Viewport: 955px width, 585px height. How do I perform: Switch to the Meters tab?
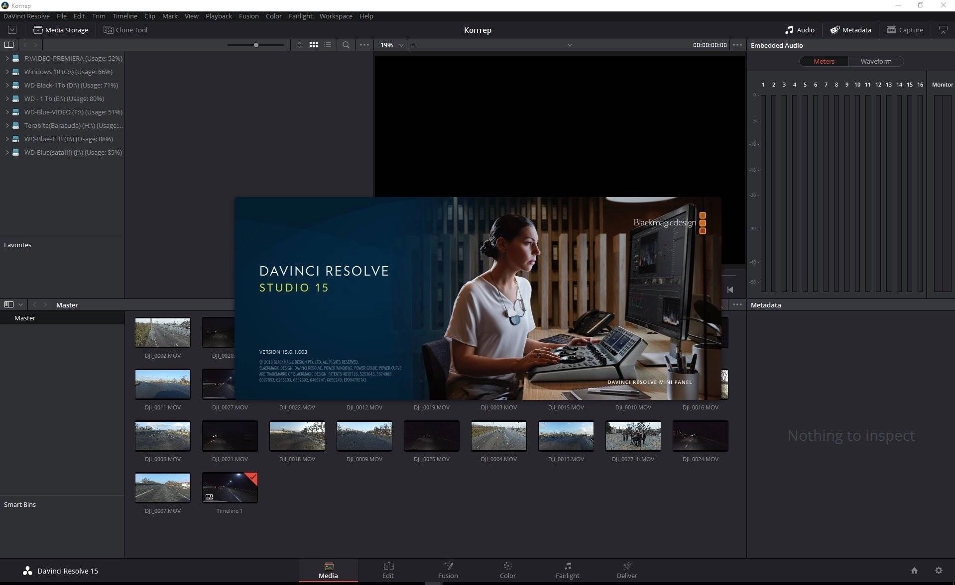point(824,61)
